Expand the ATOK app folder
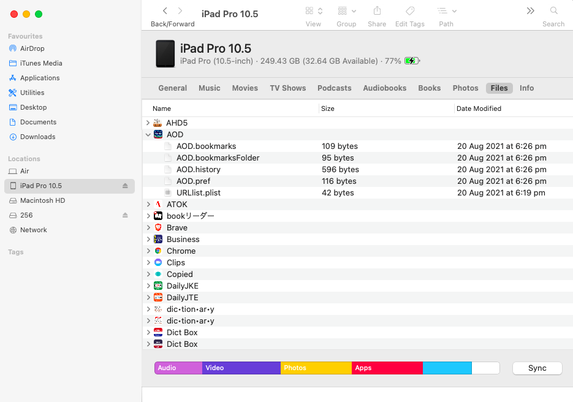The image size is (573, 402). tap(148, 204)
